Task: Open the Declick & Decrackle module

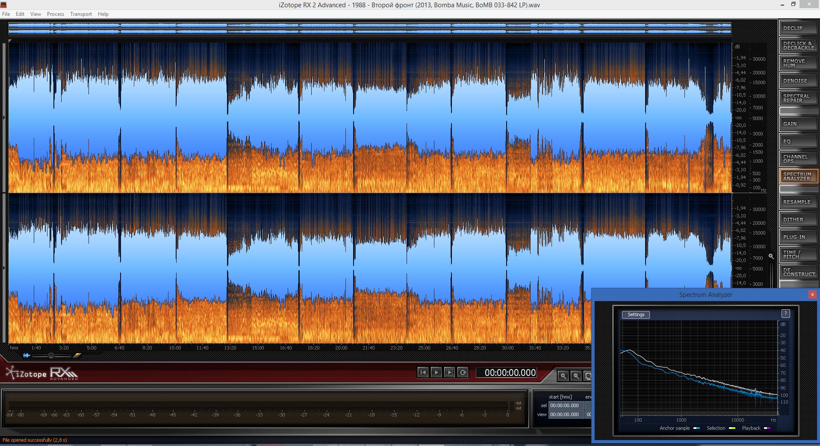Action: pos(798,46)
